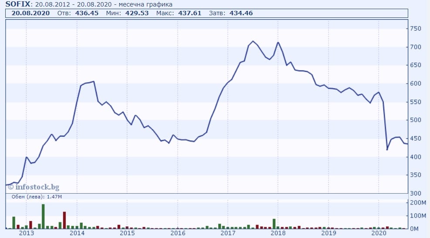Click the minimum value 429.53

[x=137, y=13]
